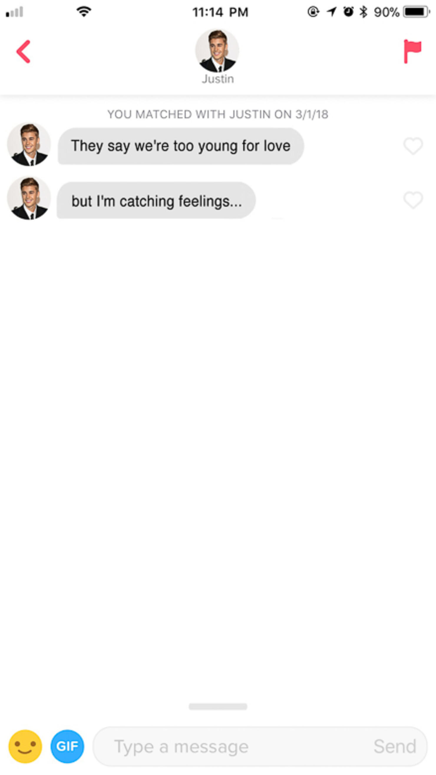Go back using the pink chevron
The width and height of the screenshot is (436, 775).
coord(24,52)
